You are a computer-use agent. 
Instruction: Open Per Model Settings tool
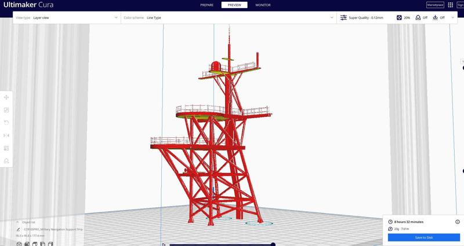click(6, 148)
